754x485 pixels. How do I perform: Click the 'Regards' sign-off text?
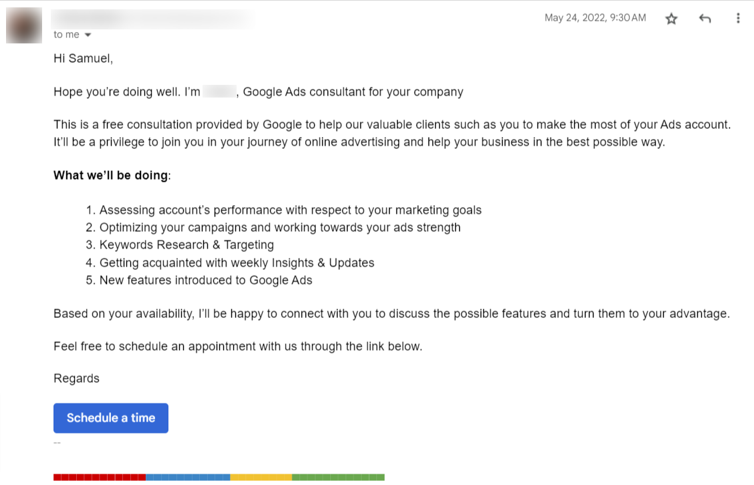click(x=76, y=379)
